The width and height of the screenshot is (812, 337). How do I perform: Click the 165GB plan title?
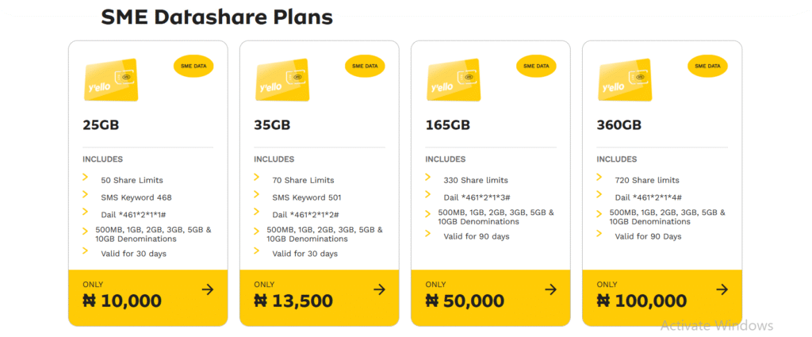448,125
